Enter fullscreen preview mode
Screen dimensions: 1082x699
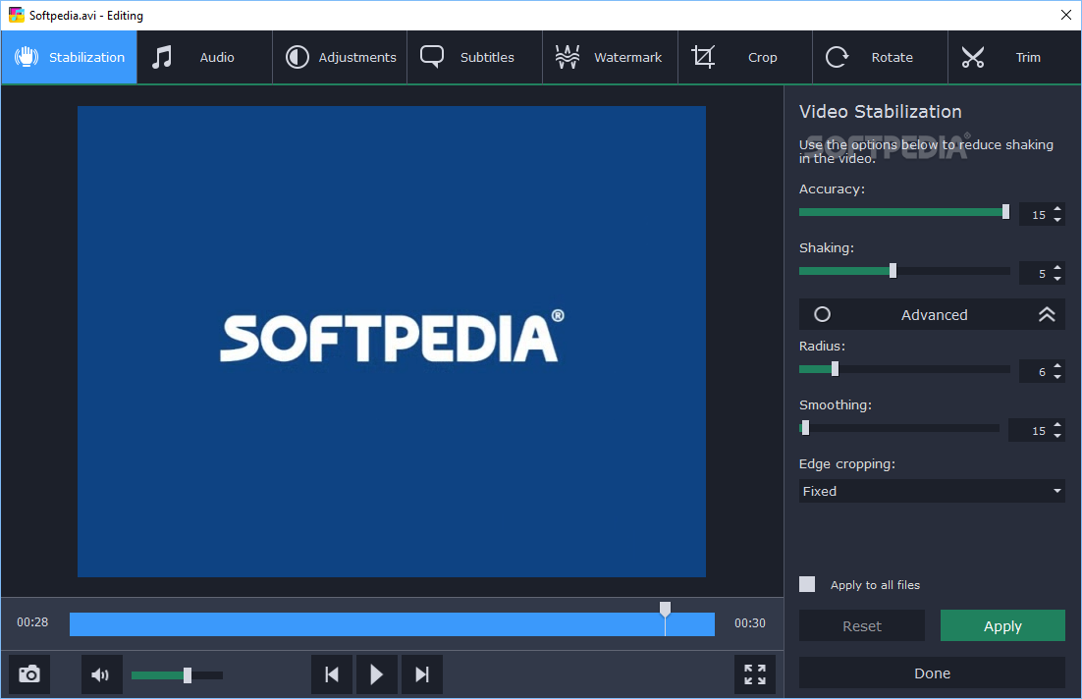(755, 674)
